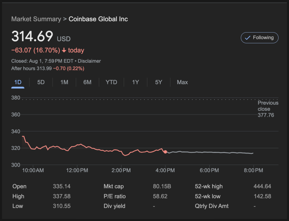Select the YTD tab
This screenshot has width=289, height=221.
coord(111,82)
